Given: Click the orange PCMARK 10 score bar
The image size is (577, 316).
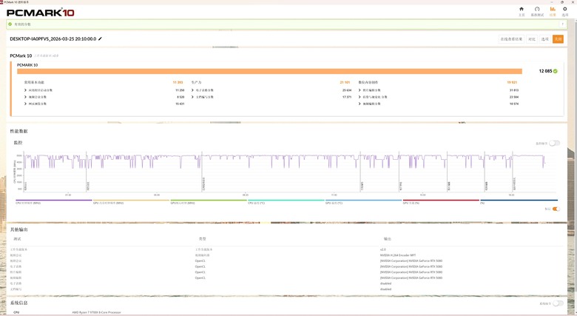Looking at the screenshot, I should pos(269,71).
